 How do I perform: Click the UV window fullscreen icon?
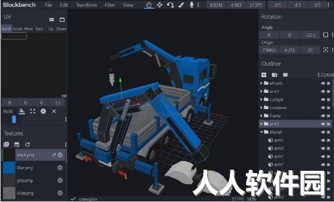(62, 19)
